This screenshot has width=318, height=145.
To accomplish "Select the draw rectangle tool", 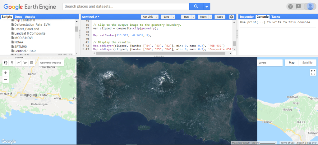I will point(31,63).
